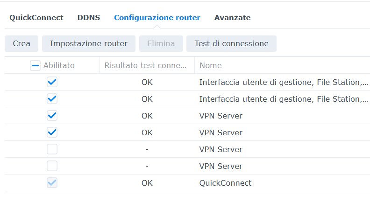Open Impostazione router settings
370x223 pixels.
coord(88,44)
